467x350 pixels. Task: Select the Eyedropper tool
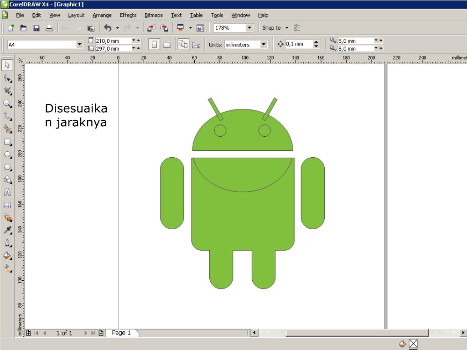pos(7,230)
